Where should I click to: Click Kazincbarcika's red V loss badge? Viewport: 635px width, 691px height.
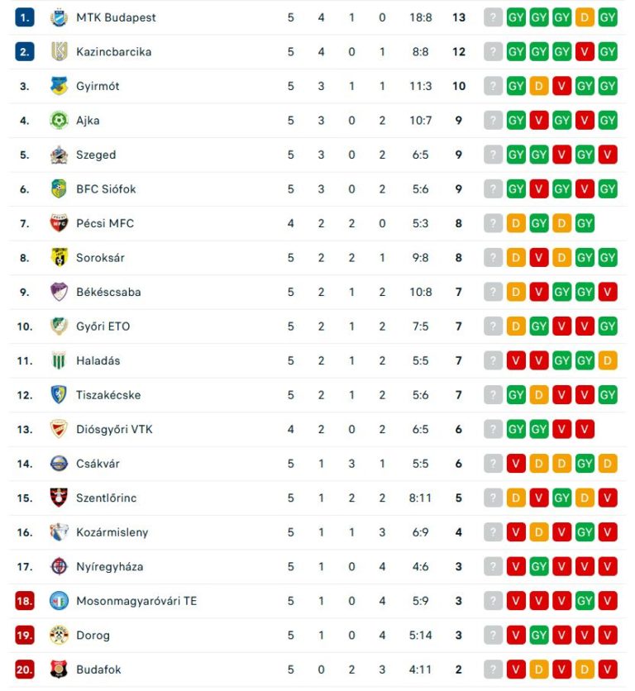point(585,52)
